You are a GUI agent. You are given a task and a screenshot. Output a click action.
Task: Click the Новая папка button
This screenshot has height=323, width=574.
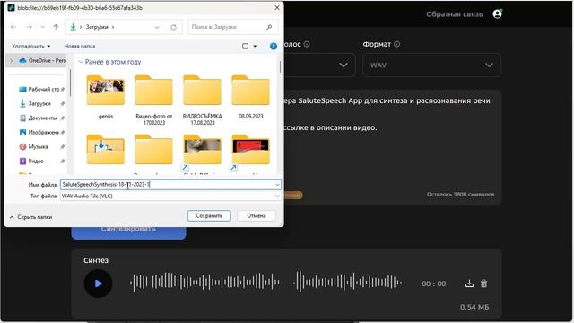coord(80,46)
